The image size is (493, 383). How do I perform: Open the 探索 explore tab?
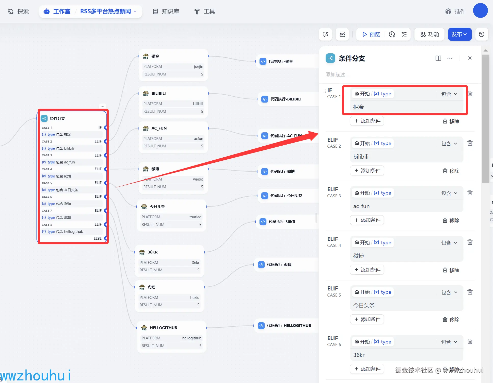pyautogui.click(x=18, y=11)
